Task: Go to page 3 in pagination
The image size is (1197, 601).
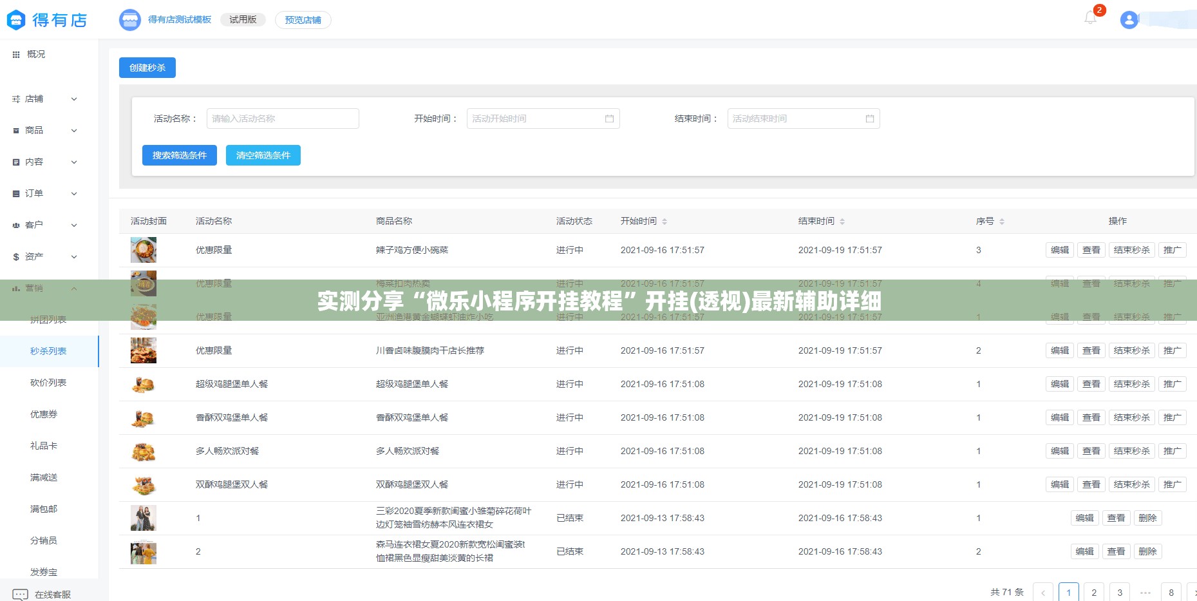Action: (1120, 592)
